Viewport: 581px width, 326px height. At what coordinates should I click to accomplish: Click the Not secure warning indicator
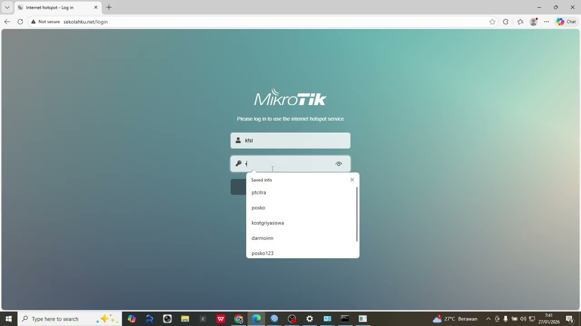45,22
